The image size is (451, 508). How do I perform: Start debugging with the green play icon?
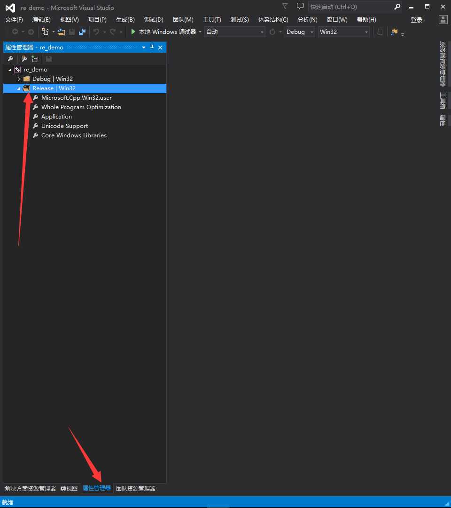[x=133, y=32]
